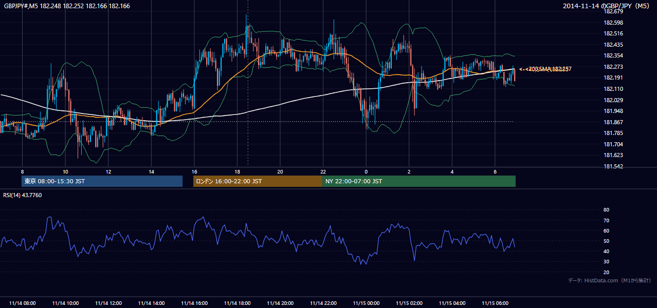This screenshot has height=308, width=657.
Task: Click price axis value 182.029
Action: [613, 100]
